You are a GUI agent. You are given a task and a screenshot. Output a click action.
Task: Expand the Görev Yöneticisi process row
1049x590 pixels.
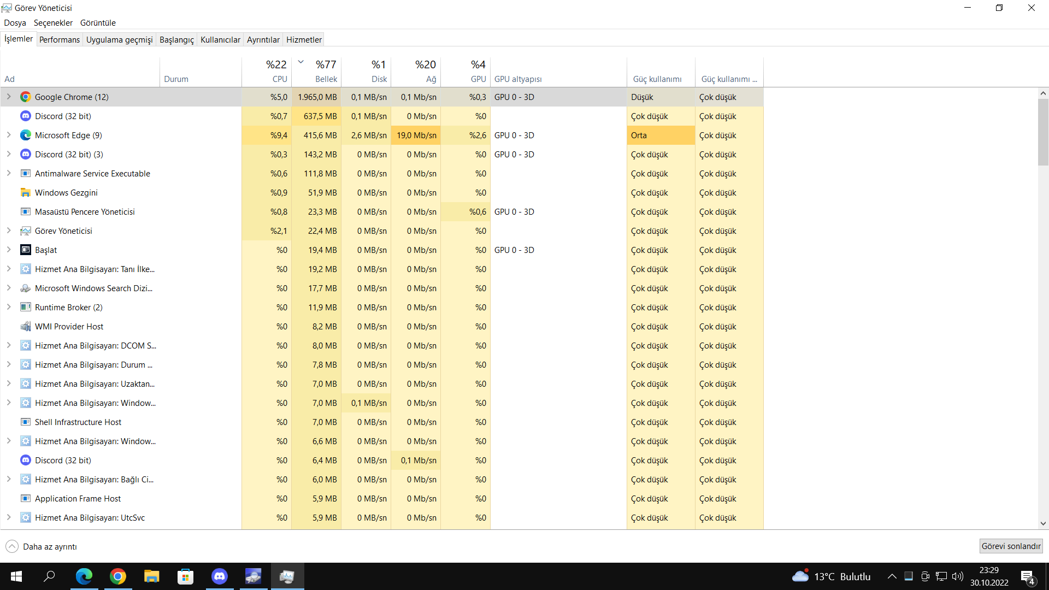[9, 231]
